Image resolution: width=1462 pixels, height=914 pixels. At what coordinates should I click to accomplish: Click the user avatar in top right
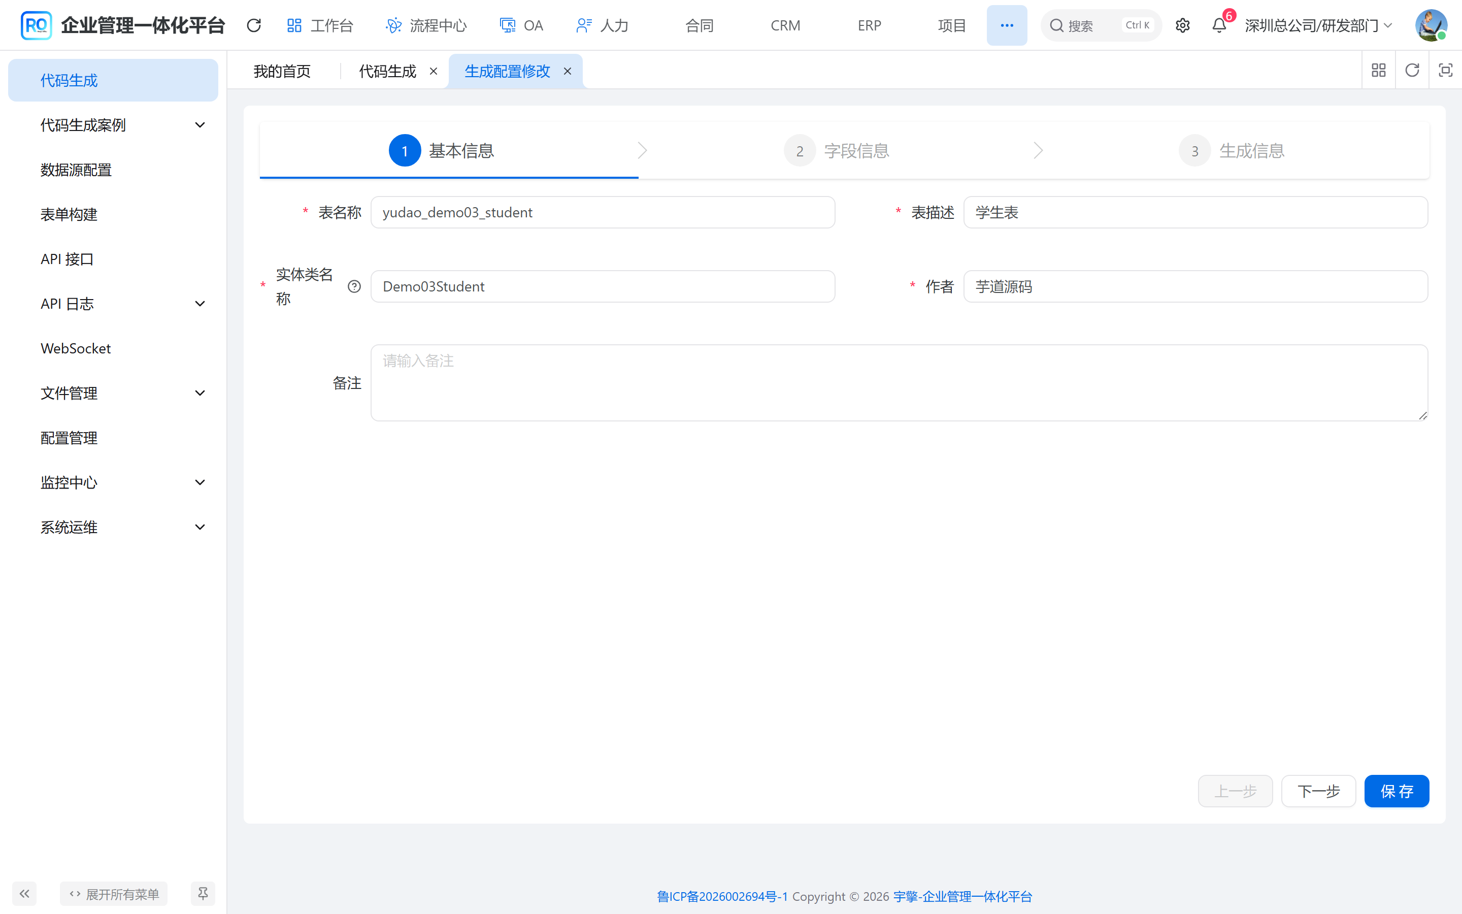tap(1431, 25)
